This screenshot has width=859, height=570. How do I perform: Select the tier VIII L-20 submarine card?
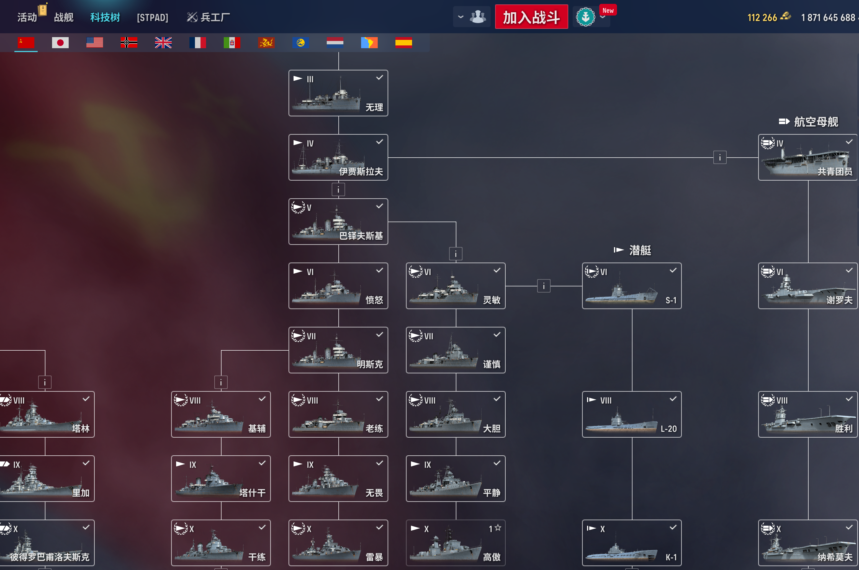632,414
